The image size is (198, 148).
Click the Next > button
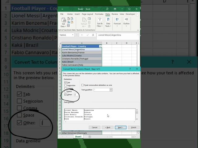pyautogui.click(x=121, y=127)
